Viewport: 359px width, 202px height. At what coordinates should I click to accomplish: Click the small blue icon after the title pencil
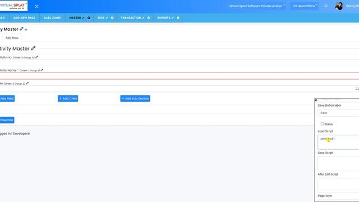click(x=26, y=30)
